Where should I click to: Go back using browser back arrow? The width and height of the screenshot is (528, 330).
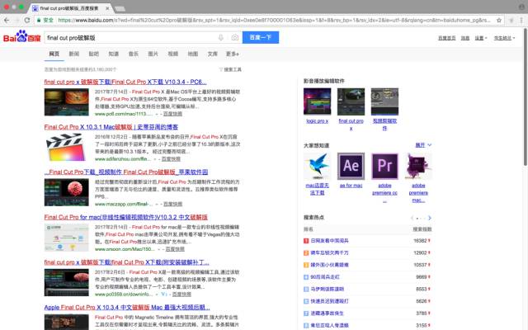[7, 20]
